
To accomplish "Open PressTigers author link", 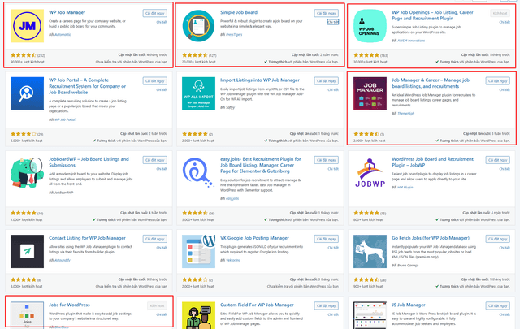I will coord(234,34).
